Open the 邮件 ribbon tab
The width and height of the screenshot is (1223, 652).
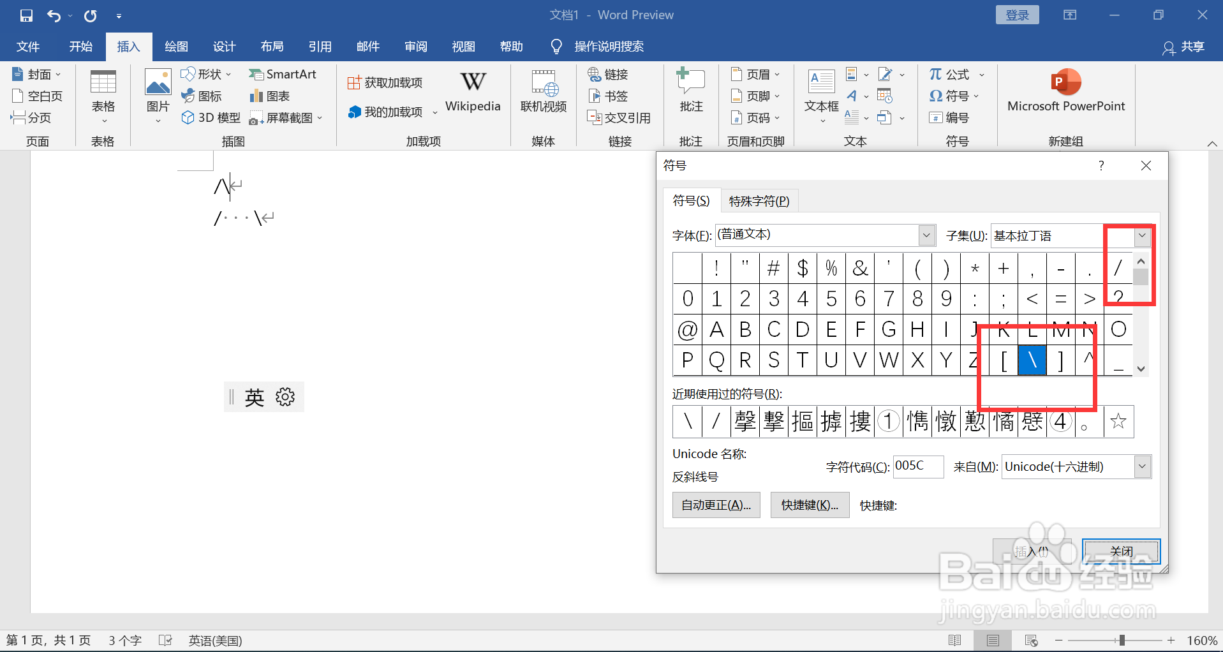[x=368, y=46]
